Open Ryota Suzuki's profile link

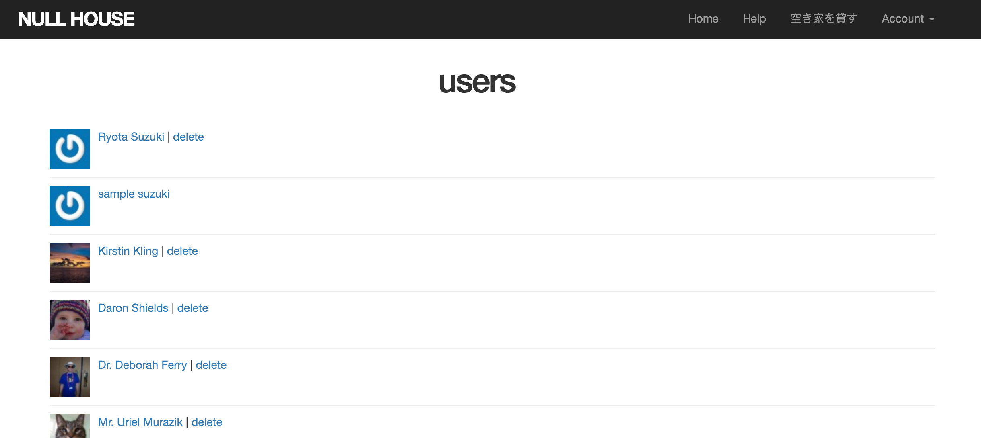(131, 137)
